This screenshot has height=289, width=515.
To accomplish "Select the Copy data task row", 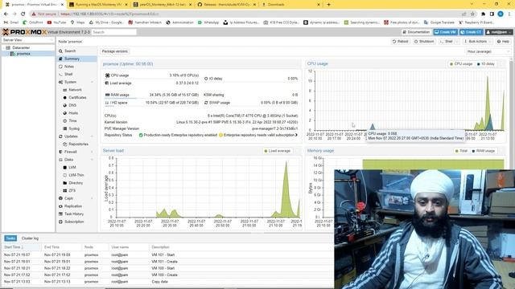I will point(167,282).
